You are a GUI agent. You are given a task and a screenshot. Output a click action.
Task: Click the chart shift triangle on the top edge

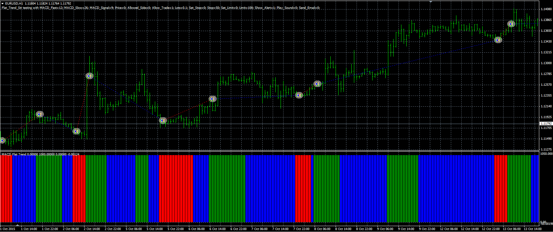[431, 1]
